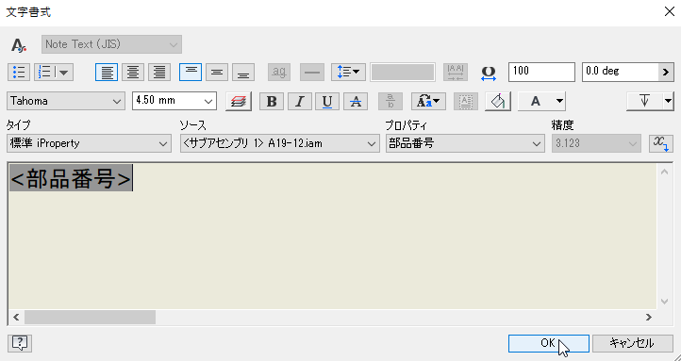Viewport: 681px width, 361px height.
Task: Center align the text
Action: click(133, 72)
